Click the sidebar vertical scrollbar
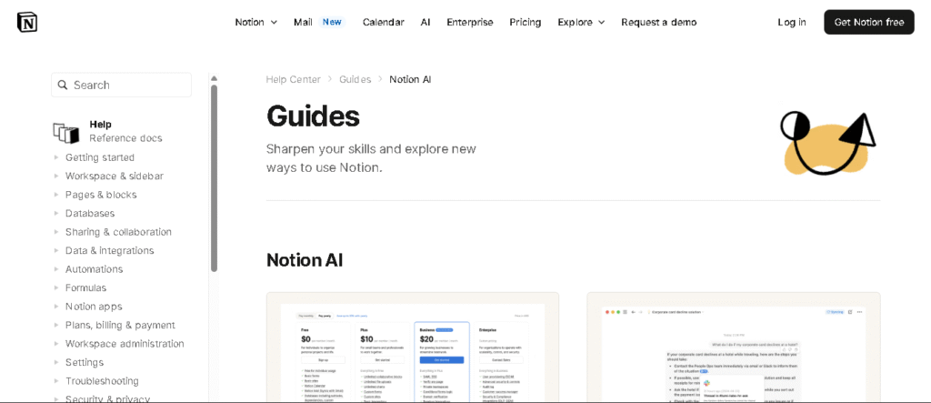931x403 pixels. pos(214,177)
